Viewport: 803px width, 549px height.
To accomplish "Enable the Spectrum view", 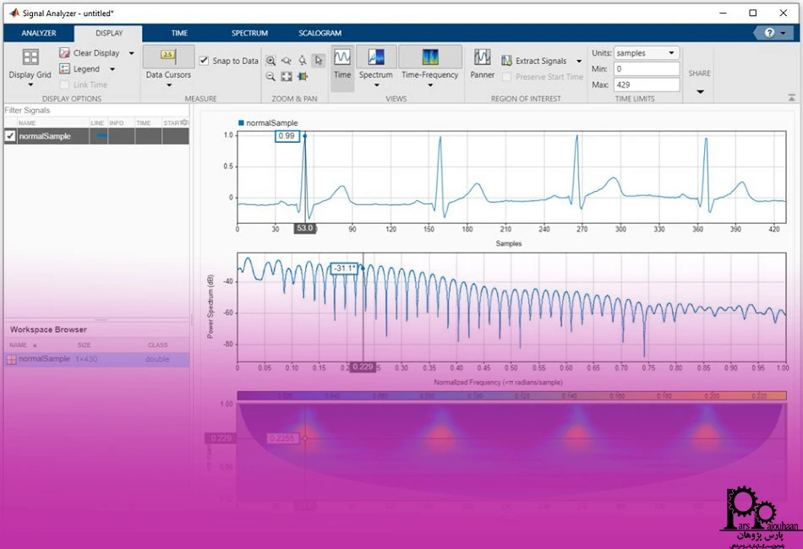I will (376, 63).
